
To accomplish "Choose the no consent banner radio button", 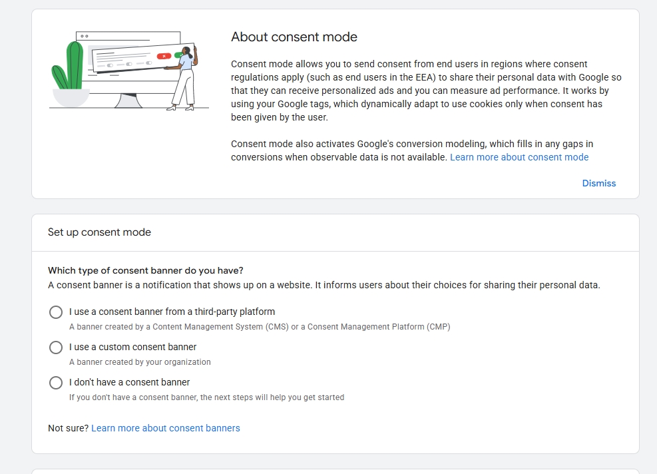I will click(56, 383).
